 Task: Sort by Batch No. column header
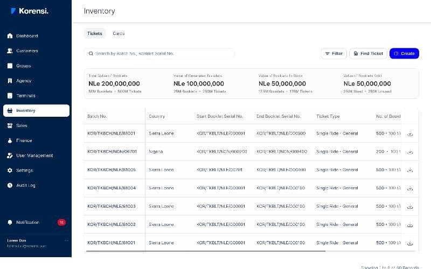coord(97,116)
